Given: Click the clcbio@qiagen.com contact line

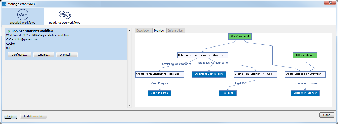Looking at the screenshot, I should [x=22, y=39].
